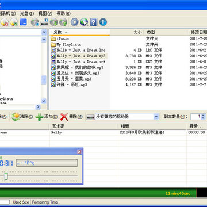
Task: Click the green disc capacity bar
Action: 98,193
